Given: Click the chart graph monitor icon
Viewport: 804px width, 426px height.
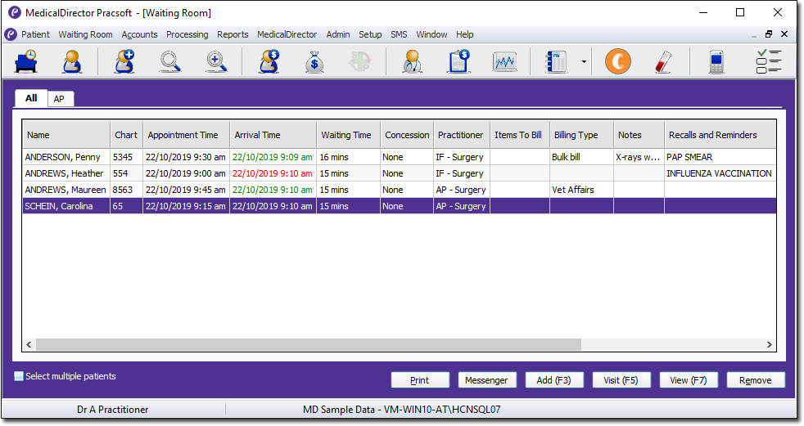Looking at the screenshot, I should (x=504, y=62).
